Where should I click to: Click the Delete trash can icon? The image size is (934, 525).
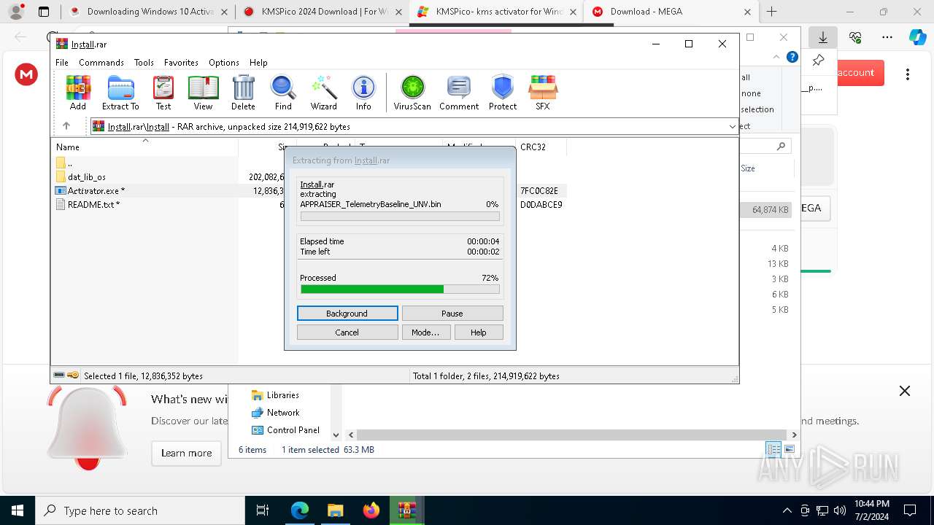(243, 93)
